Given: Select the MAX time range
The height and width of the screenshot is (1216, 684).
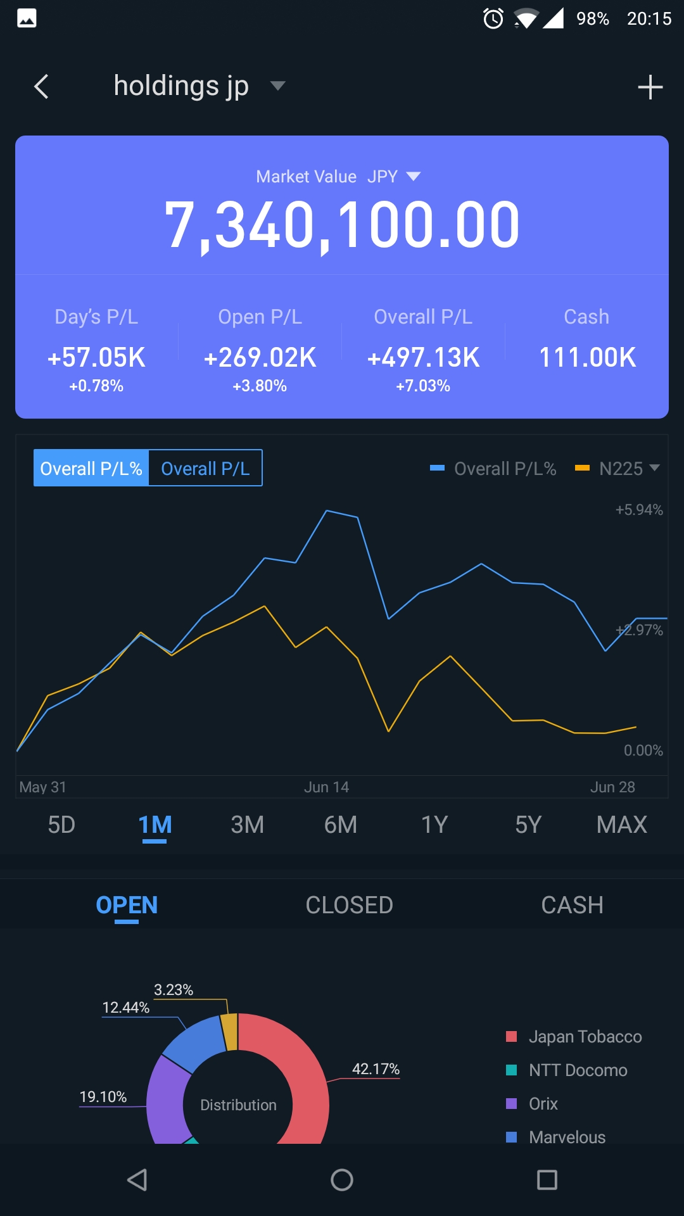Looking at the screenshot, I should tap(621, 825).
